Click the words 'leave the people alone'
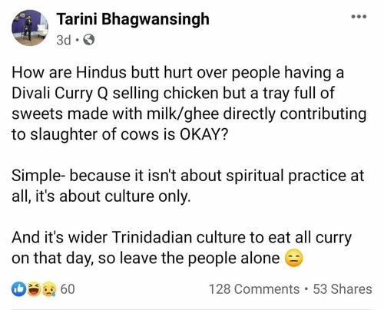This screenshot has height=310, width=384. pyautogui.click(x=200, y=259)
